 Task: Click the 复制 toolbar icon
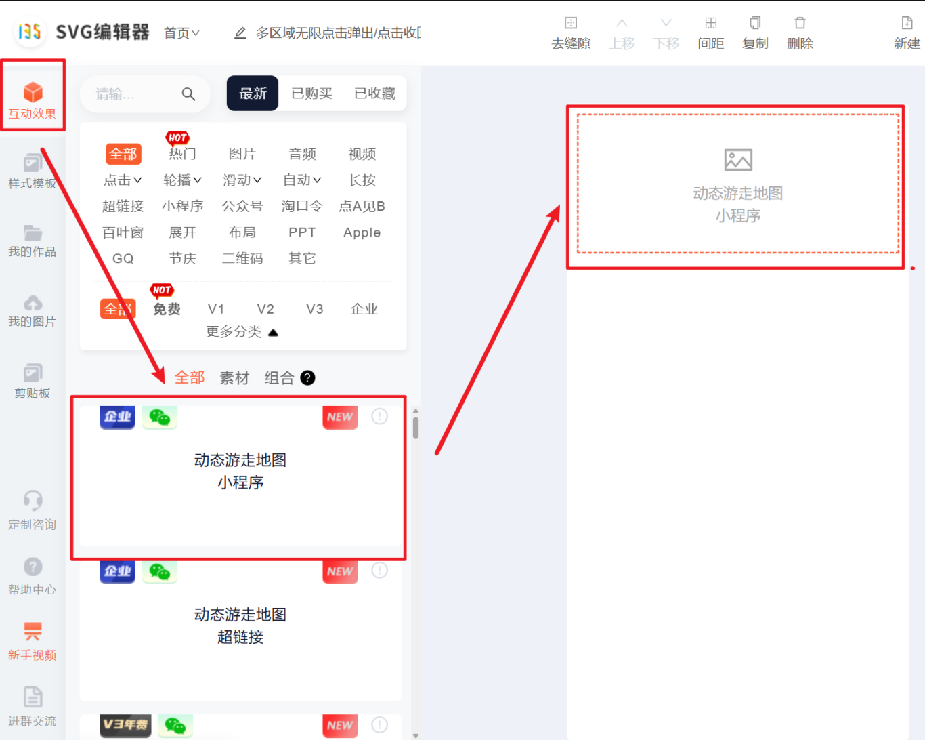click(755, 23)
